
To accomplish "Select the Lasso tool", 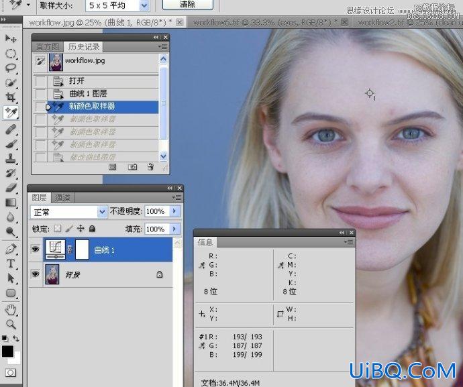I will tap(11, 68).
